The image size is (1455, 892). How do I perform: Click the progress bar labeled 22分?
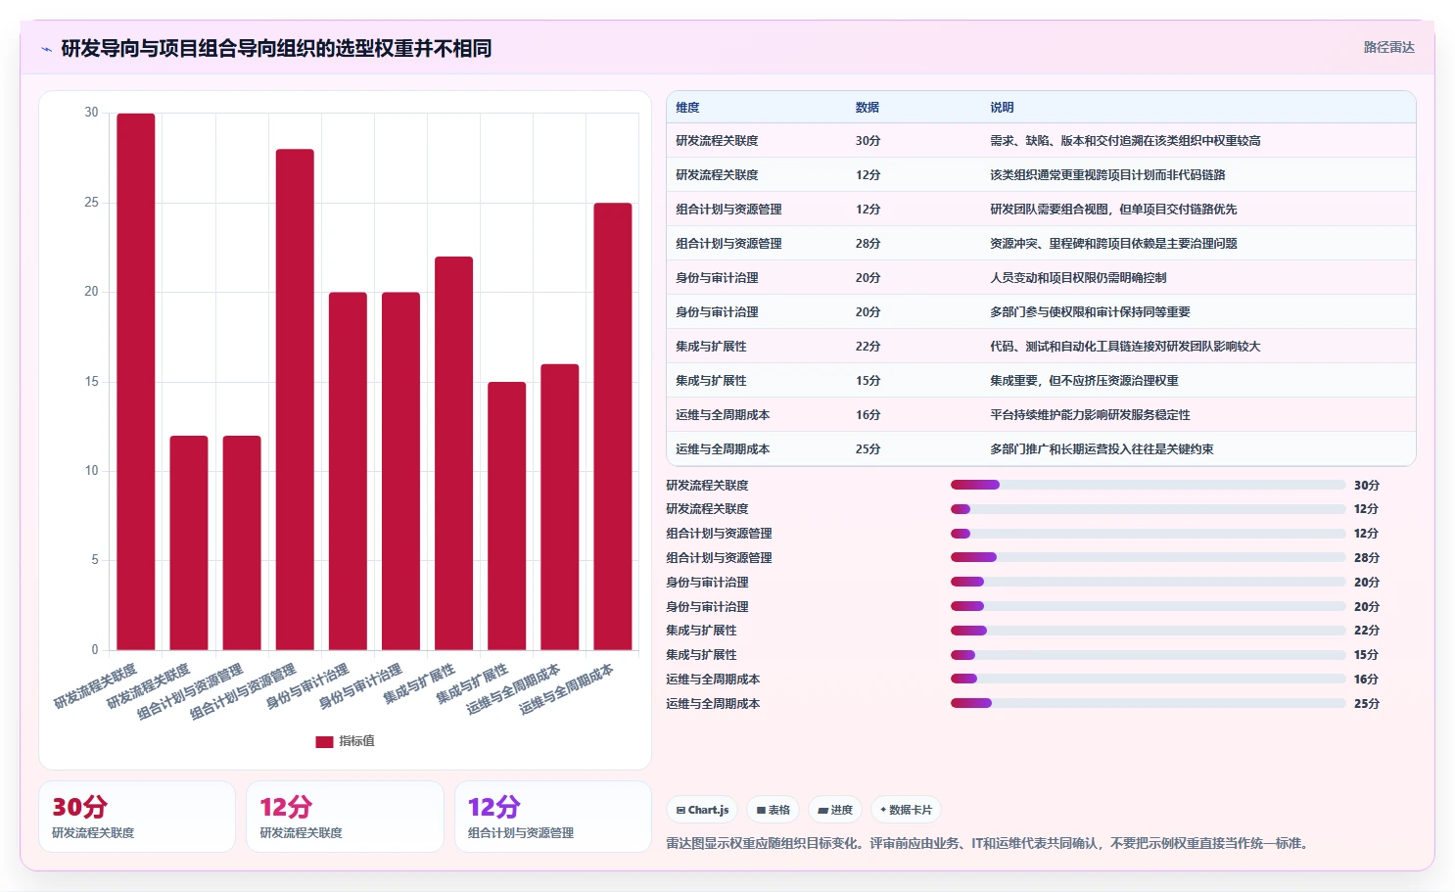point(1148,631)
